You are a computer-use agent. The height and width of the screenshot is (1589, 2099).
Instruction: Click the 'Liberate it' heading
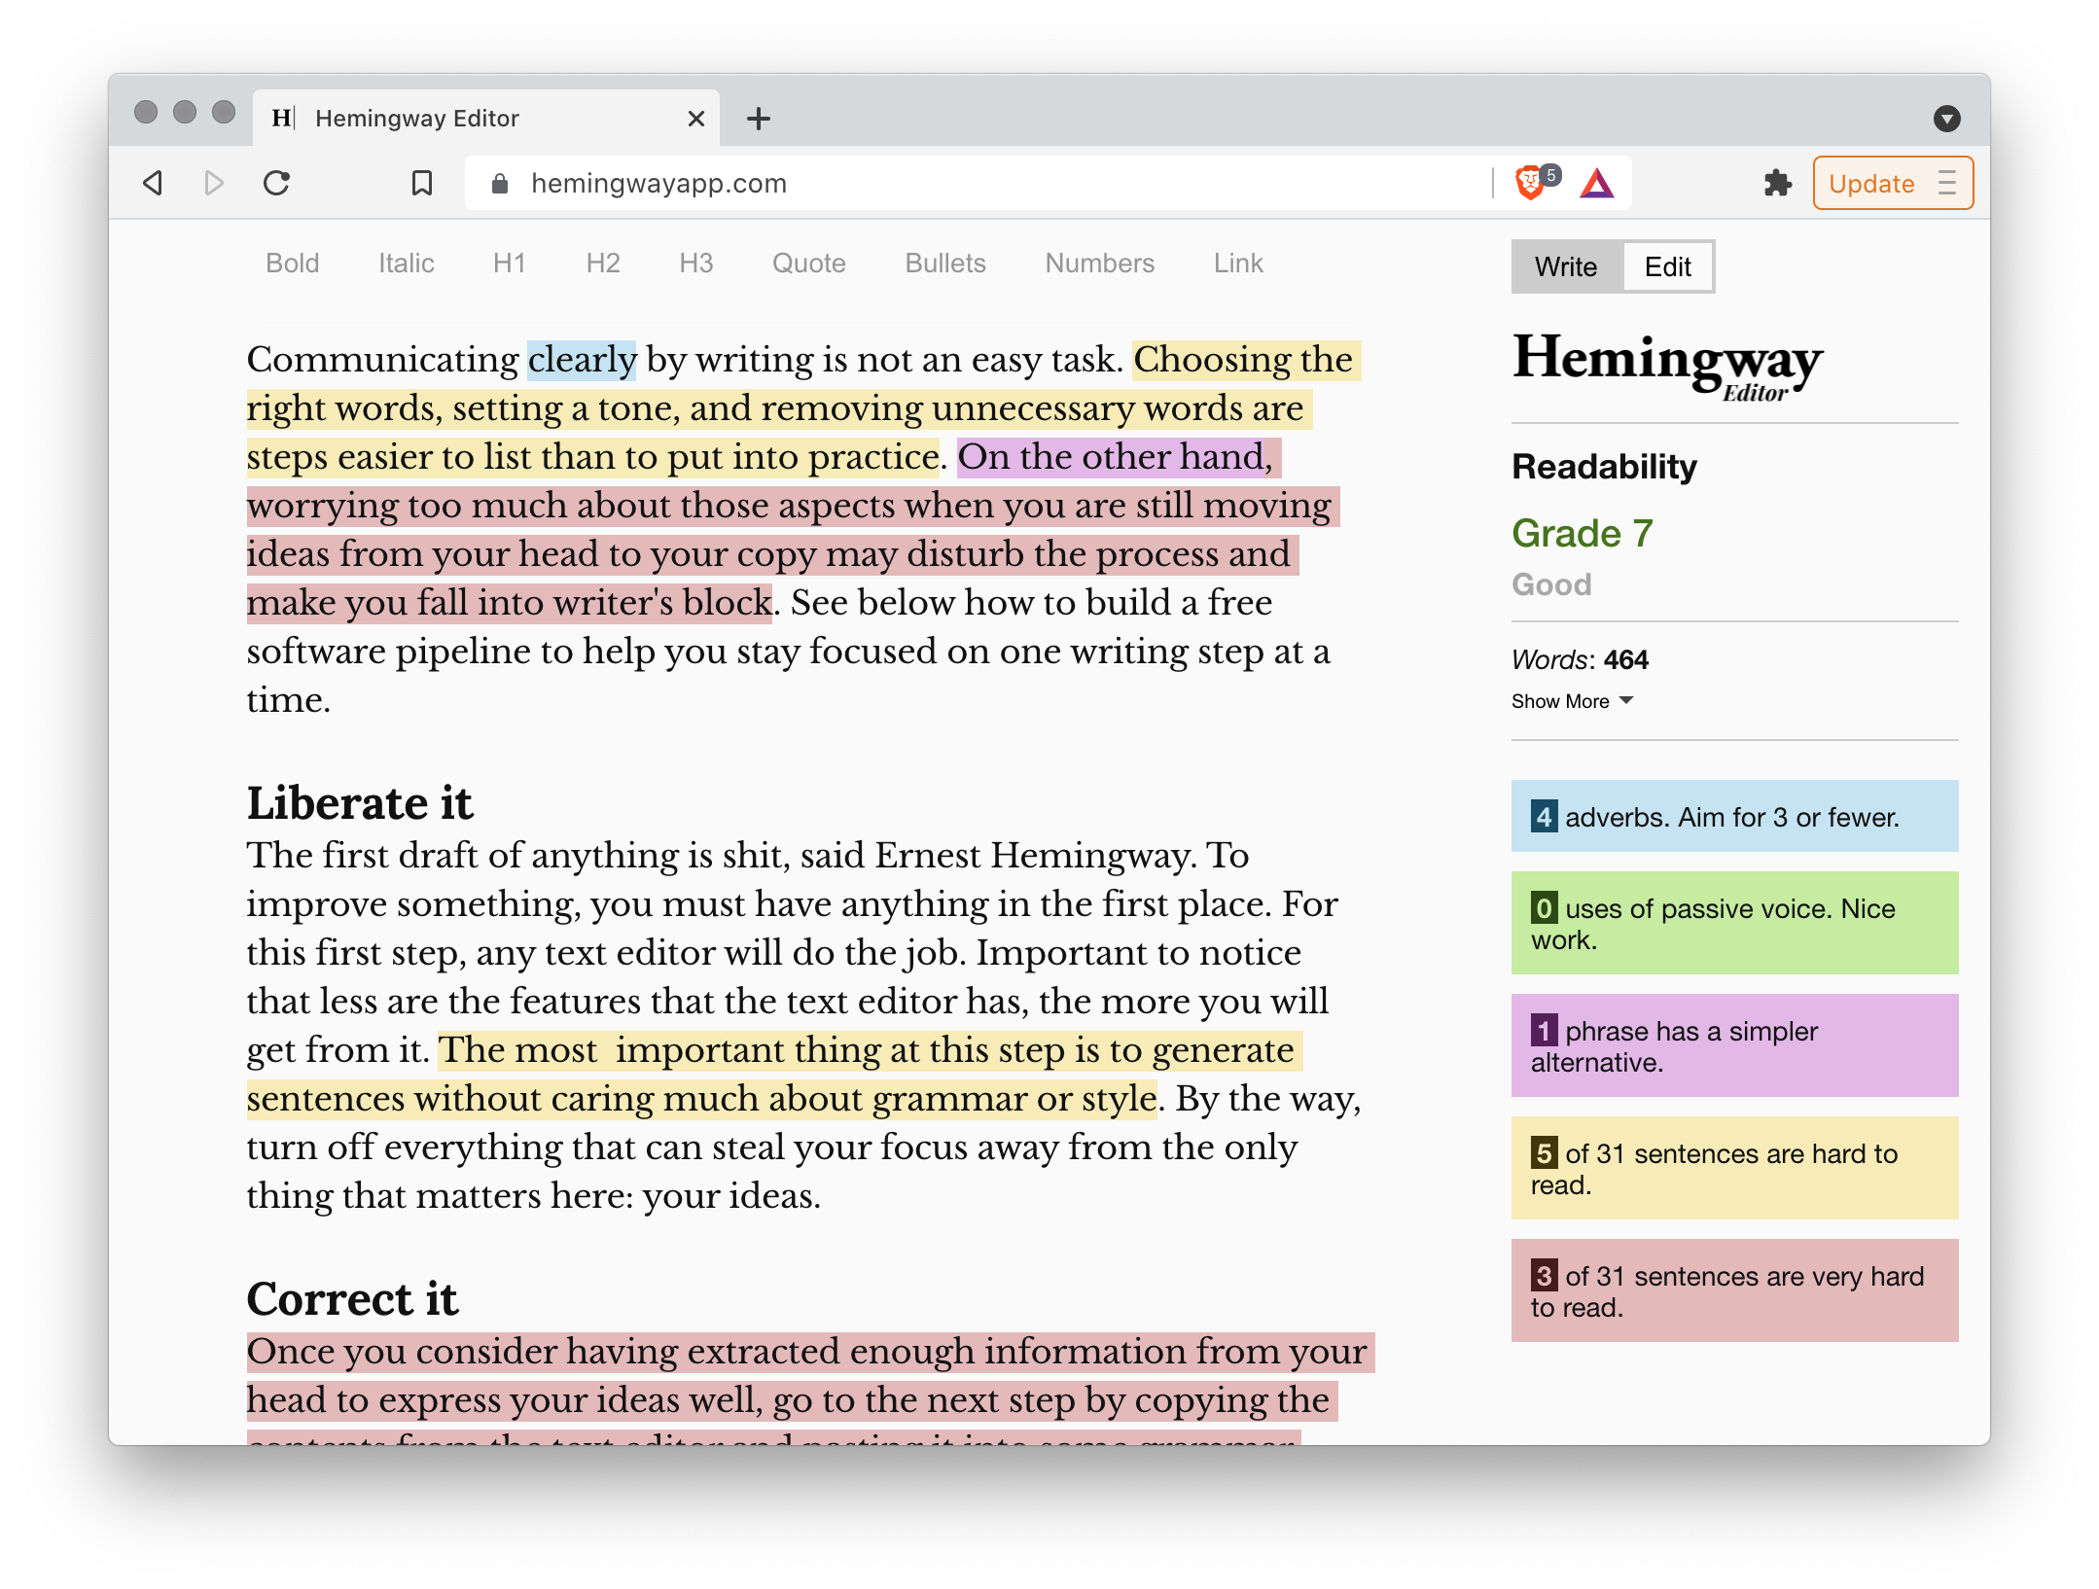tap(360, 803)
